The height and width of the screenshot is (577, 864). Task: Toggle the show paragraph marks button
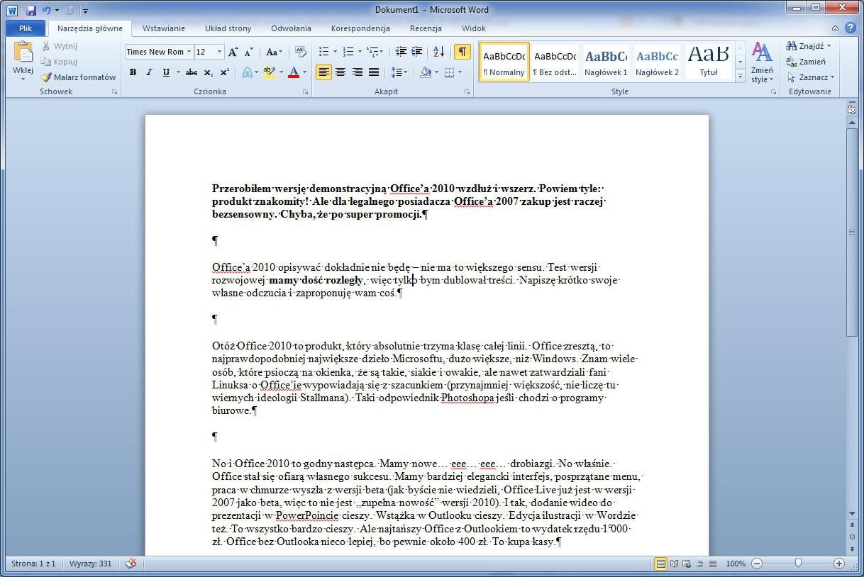pos(462,51)
